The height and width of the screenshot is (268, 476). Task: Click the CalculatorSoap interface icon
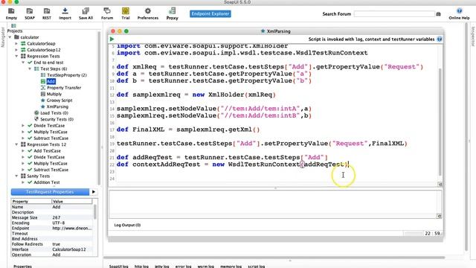tap(23, 43)
